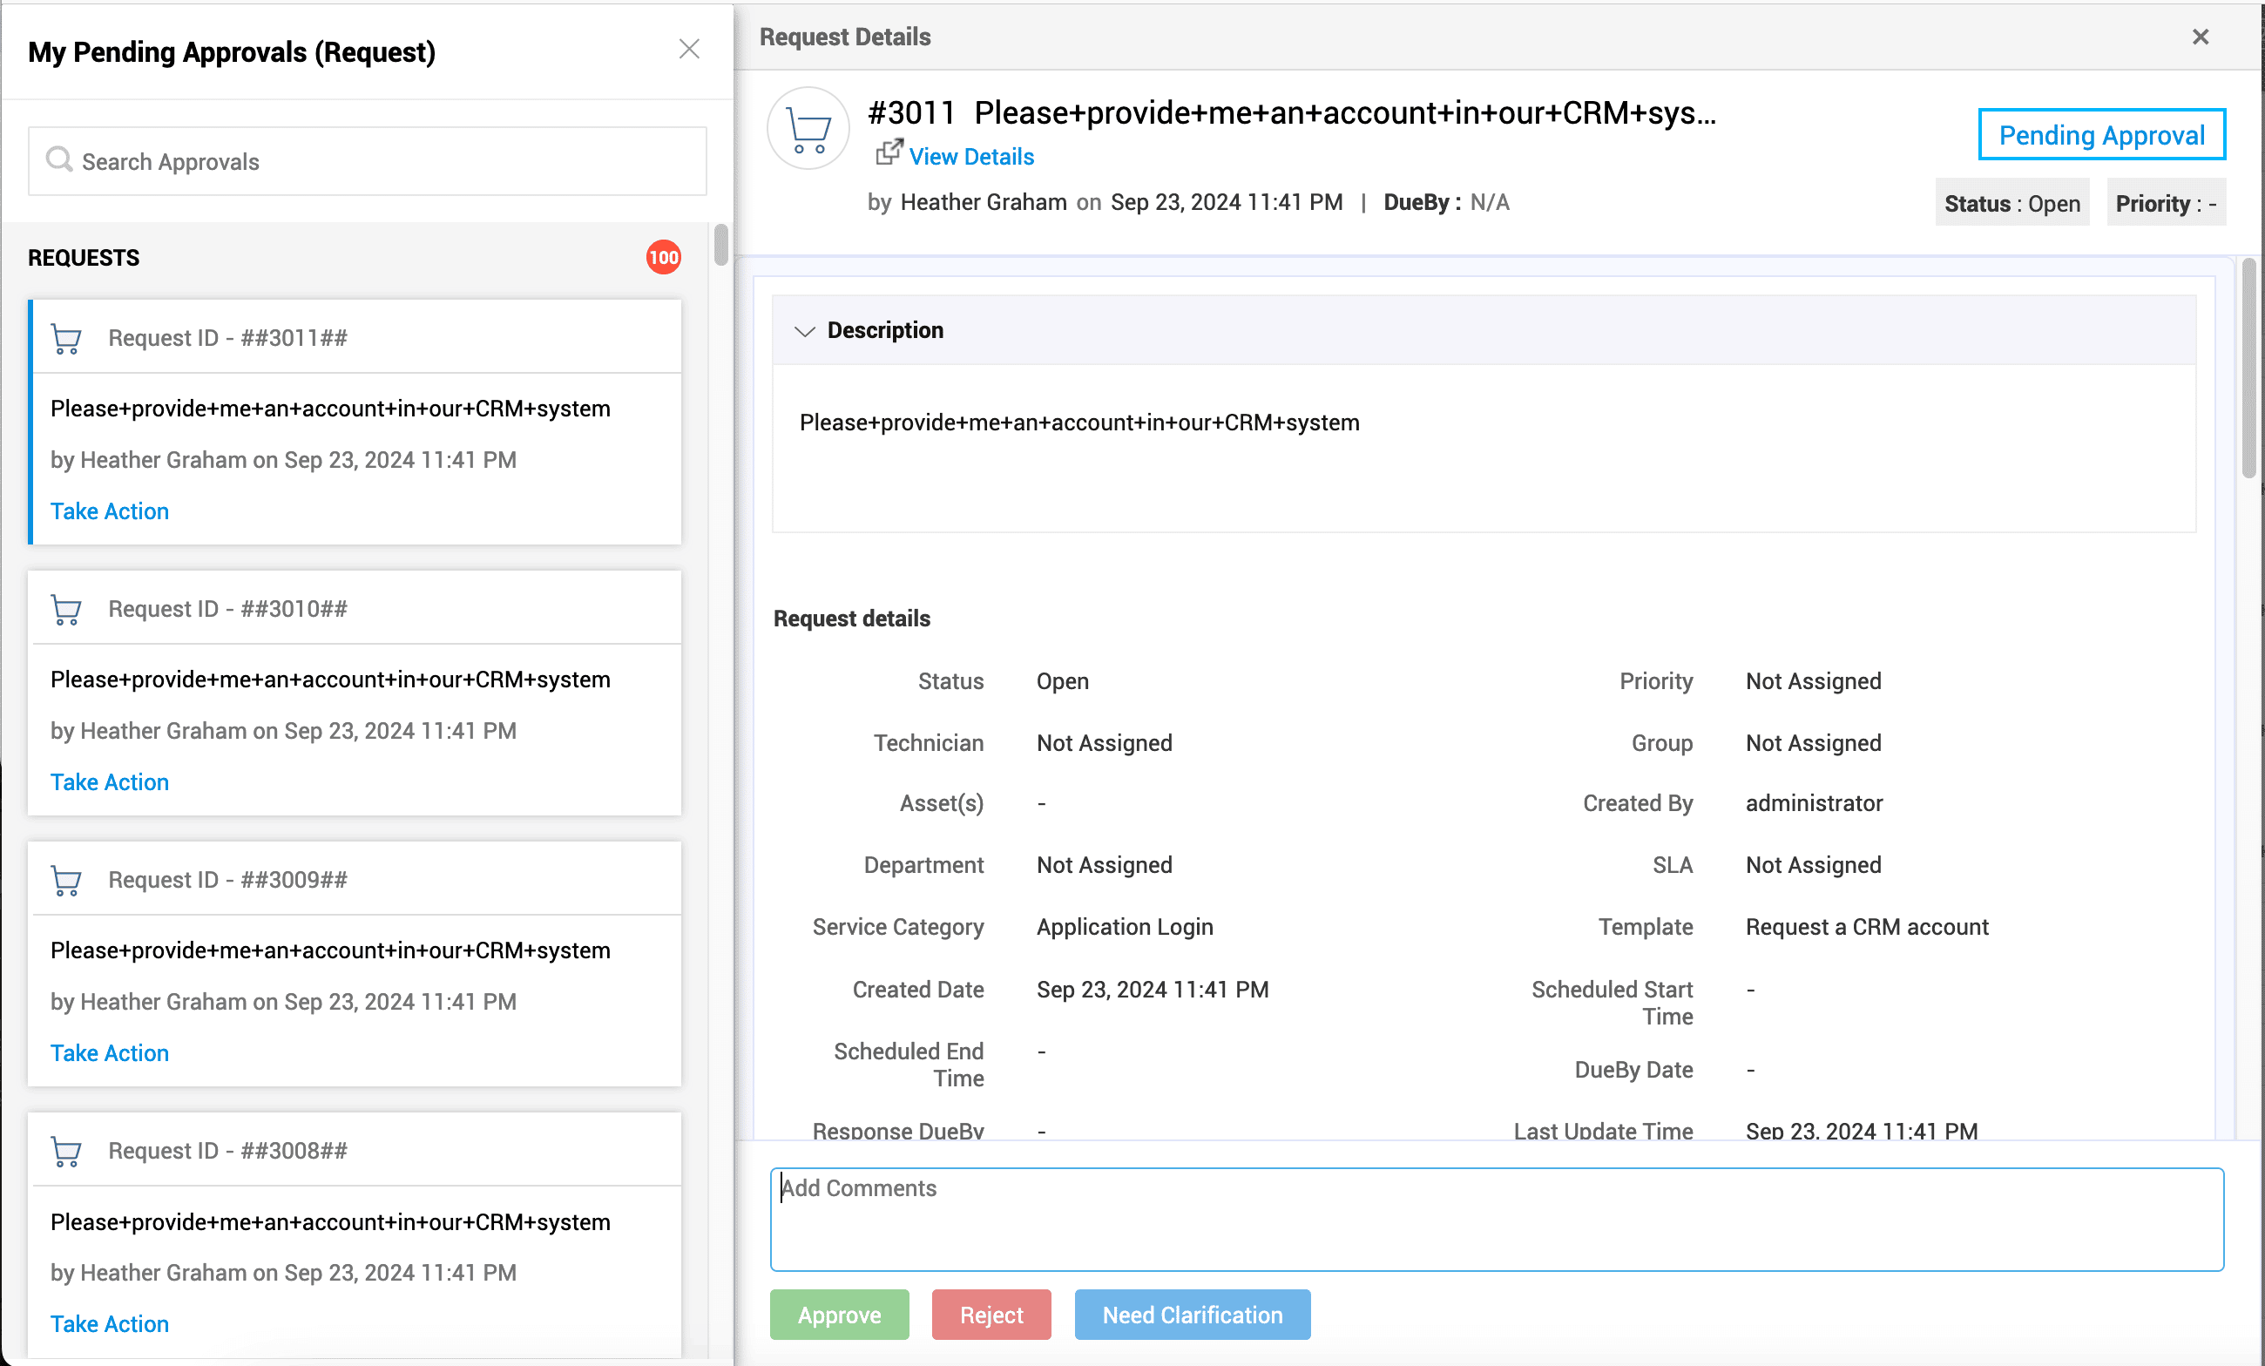Click the red 100 requests count badge
The height and width of the screenshot is (1366, 2265).
coord(663,257)
